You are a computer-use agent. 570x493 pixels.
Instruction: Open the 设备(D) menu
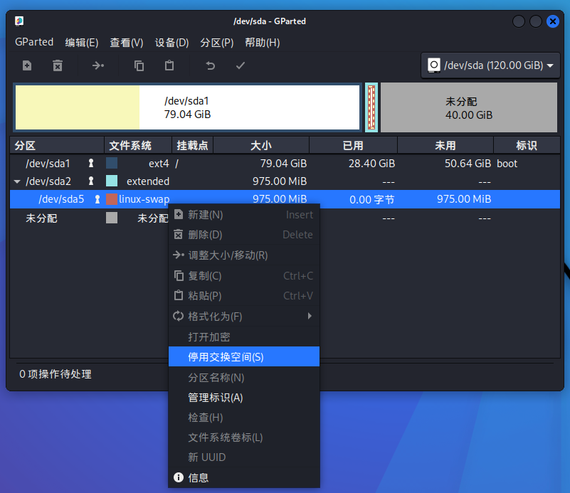(x=172, y=43)
